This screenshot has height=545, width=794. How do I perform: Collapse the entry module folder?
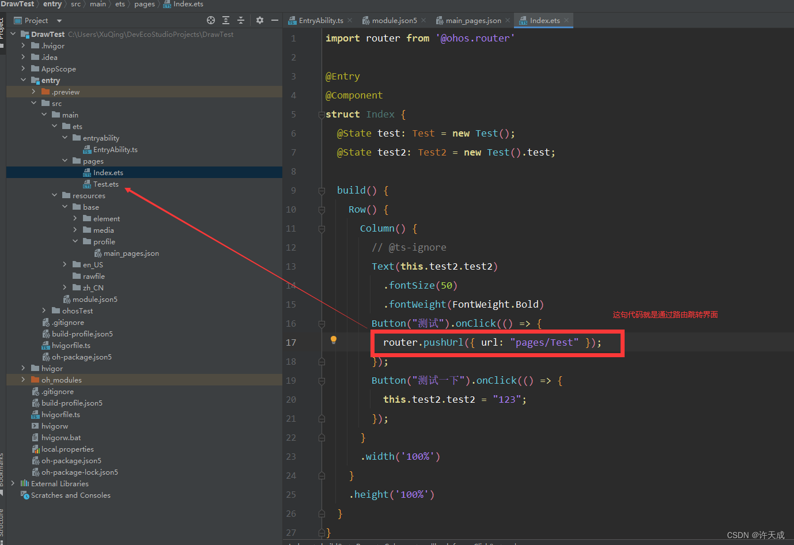click(x=23, y=80)
